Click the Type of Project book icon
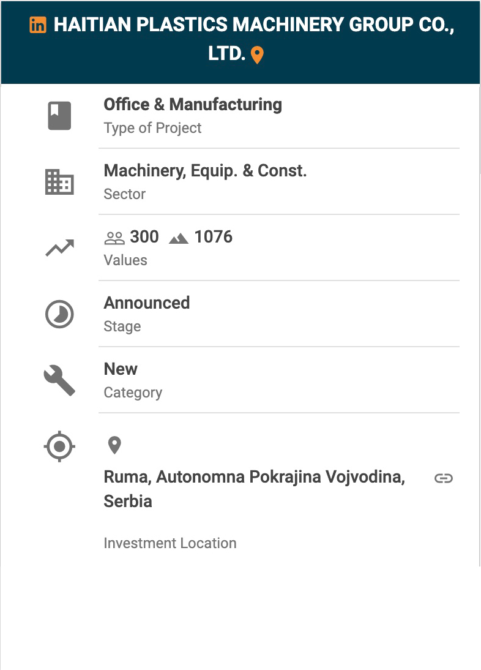The height and width of the screenshot is (670, 481). tap(59, 115)
